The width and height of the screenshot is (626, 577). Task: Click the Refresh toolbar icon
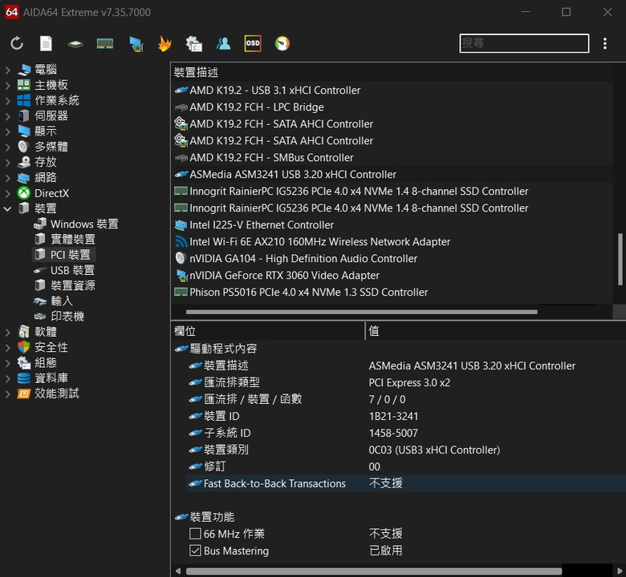point(17,43)
